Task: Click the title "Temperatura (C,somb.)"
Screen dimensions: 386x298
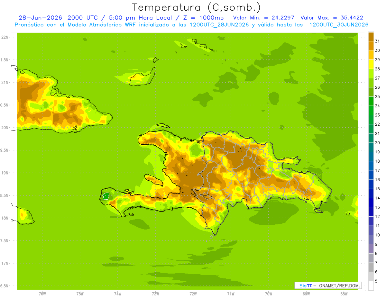Action: 196,7
